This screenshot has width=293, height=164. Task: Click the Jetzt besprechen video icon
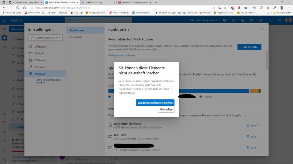pos(192,20)
